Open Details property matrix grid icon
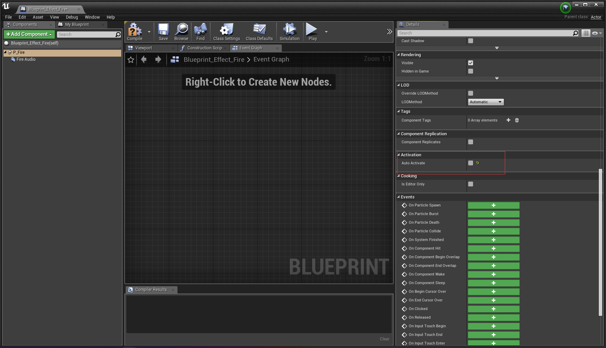 [586, 33]
